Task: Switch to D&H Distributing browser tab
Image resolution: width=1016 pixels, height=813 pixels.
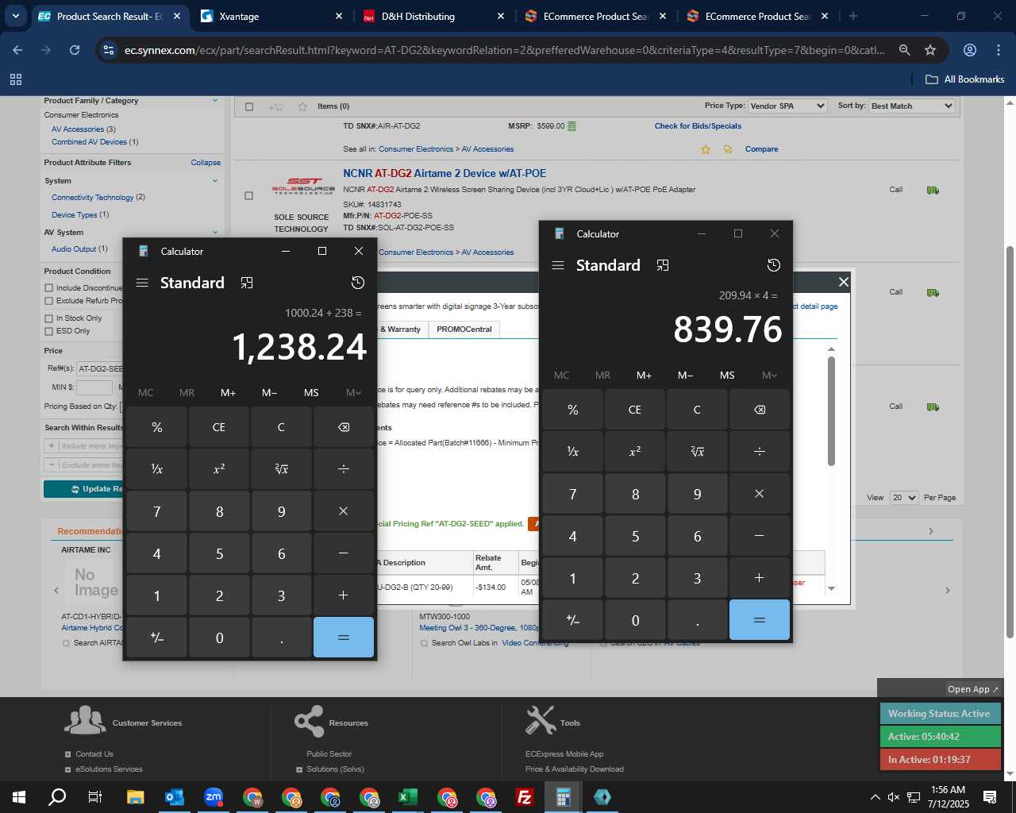Action: point(432,16)
